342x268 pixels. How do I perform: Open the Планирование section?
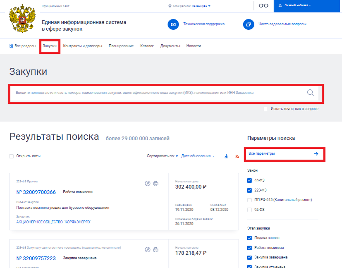[121, 46]
